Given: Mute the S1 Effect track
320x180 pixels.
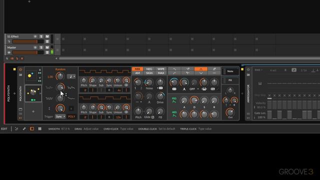Looking at the screenshot, I should [47, 36].
